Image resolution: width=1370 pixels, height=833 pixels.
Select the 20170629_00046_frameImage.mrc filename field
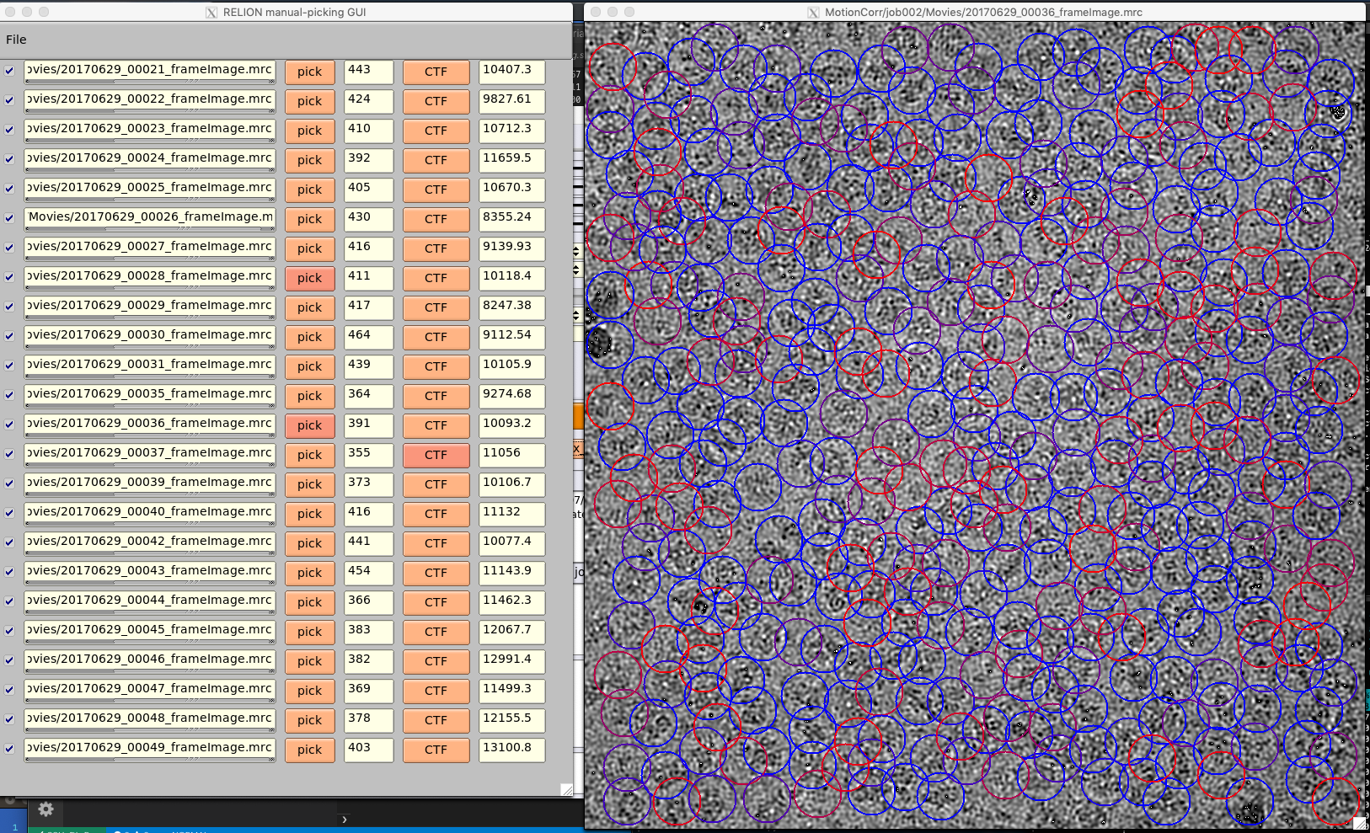coord(150,661)
